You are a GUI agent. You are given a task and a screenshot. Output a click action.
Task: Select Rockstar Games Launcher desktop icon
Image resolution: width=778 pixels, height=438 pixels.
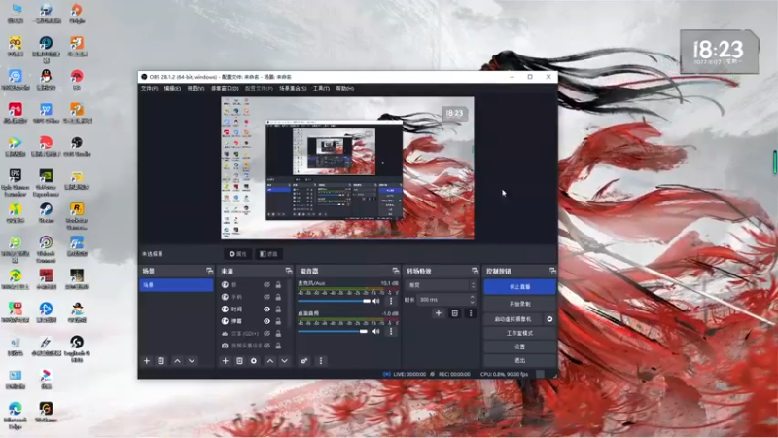click(x=77, y=215)
